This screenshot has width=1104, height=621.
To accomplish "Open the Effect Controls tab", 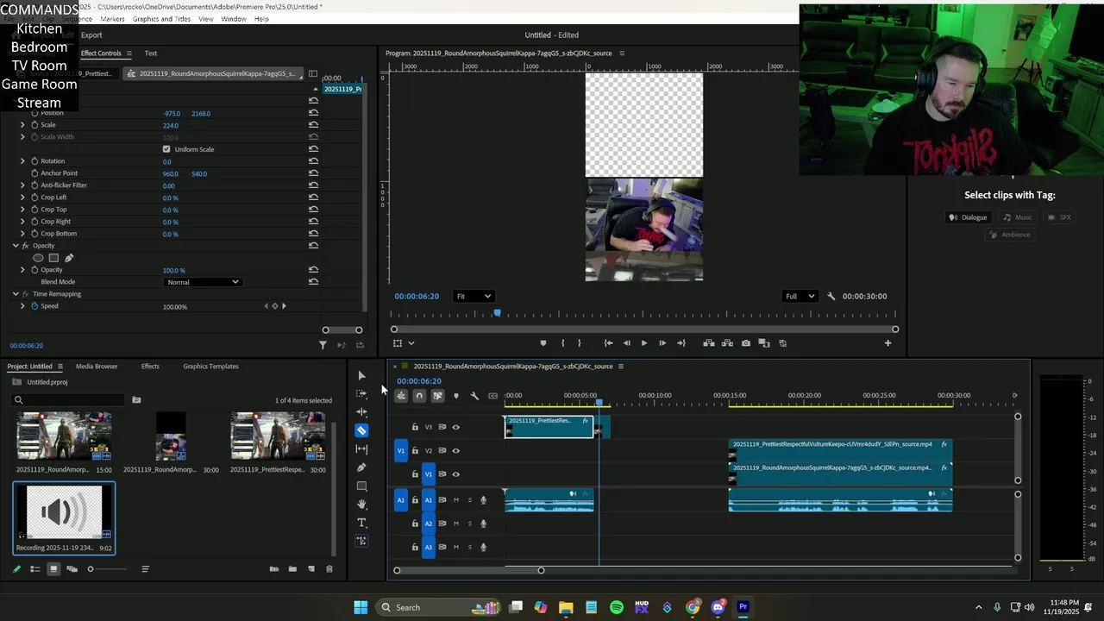I will 101,53.
